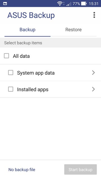Viewport: 101px width, 179px height.
Task: Tap the All data label text
Action: click(21, 56)
